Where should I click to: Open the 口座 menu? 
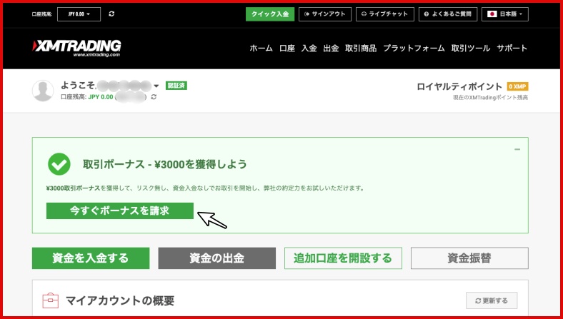point(287,48)
